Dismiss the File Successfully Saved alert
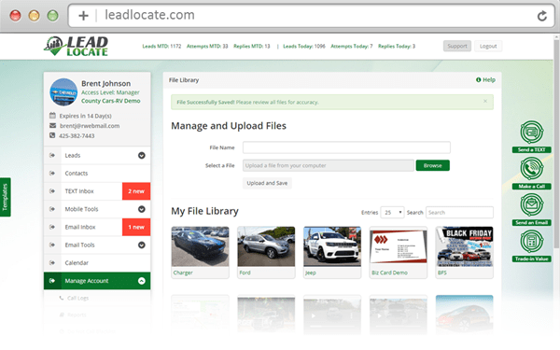The width and height of the screenshot is (560, 350). 485,101
